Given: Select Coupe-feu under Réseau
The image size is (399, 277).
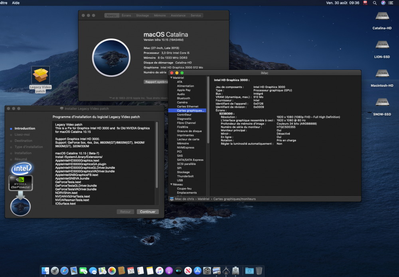Looking at the screenshot, I should pyautogui.click(x=184, y=189).
